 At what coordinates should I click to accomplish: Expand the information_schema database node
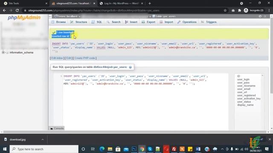point(3,52)
